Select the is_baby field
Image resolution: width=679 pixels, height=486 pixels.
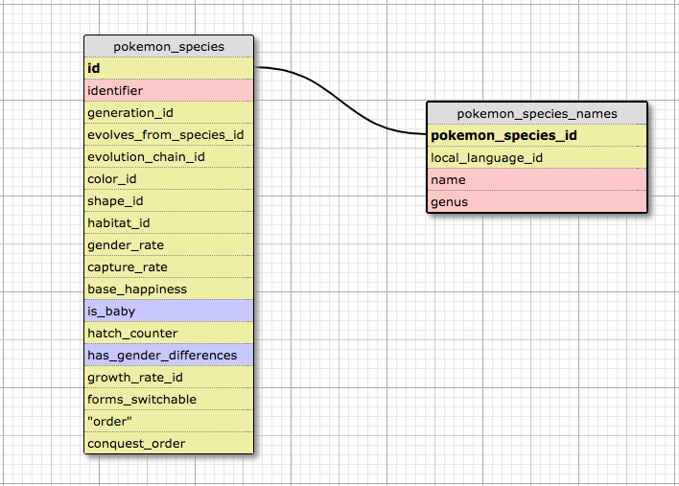point(169,312)
